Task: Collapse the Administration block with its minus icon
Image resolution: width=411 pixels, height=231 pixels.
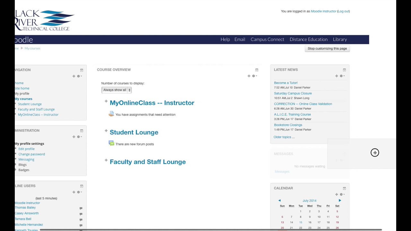Action: click(82, 131)
